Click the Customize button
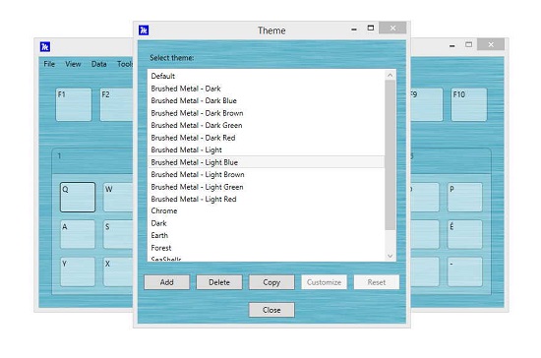The height and width of the screenshot is (358, 541). click(x=324, y=282)
